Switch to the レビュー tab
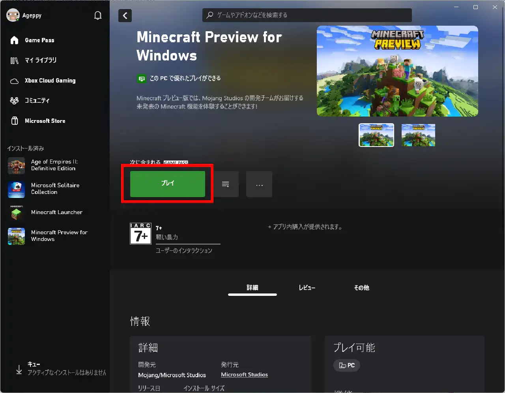 tap(307, 288)
